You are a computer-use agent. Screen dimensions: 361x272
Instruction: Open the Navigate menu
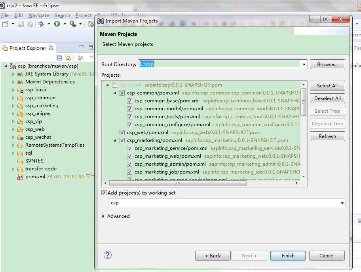coord(39,15)
